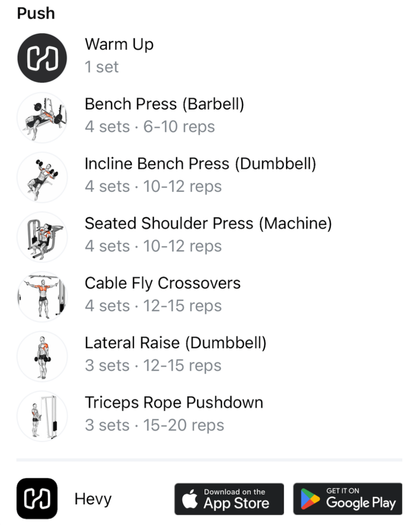
Task: Click the Push routine heading
Action: click(36, 13)
